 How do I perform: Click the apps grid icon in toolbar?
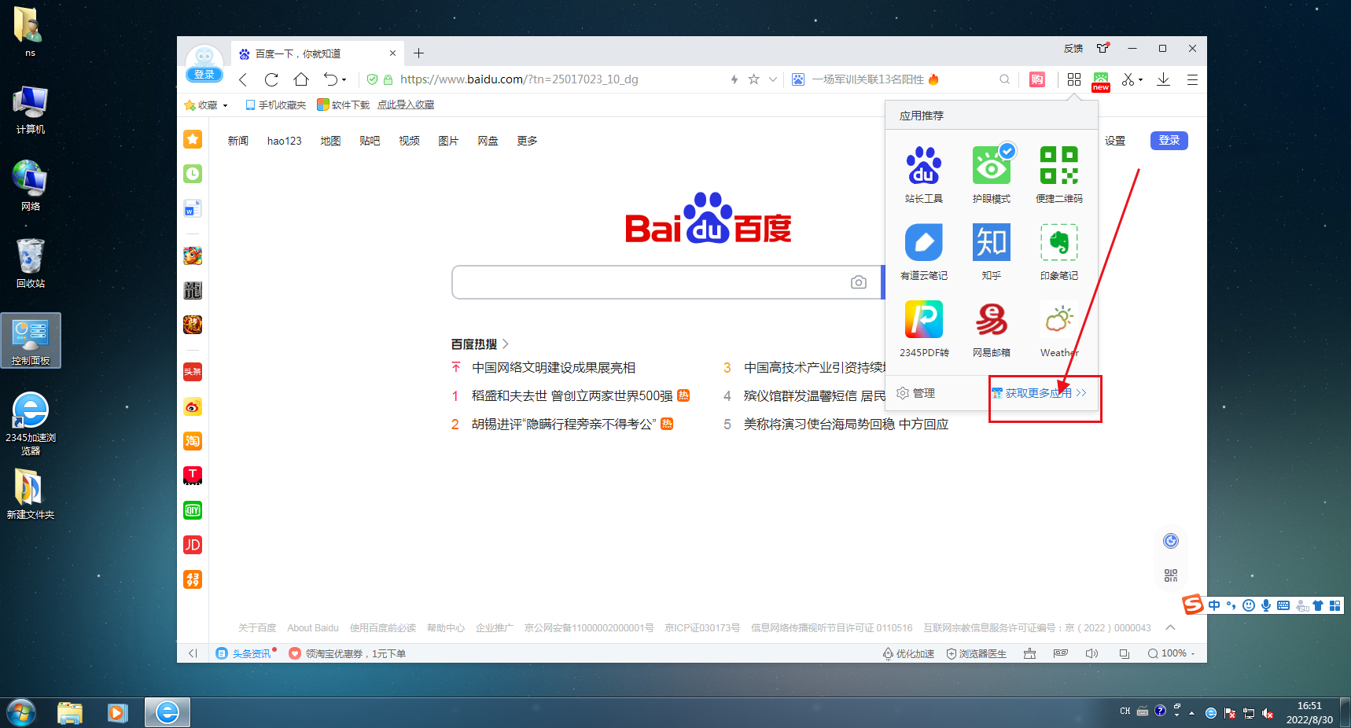tap(1074, 79)
